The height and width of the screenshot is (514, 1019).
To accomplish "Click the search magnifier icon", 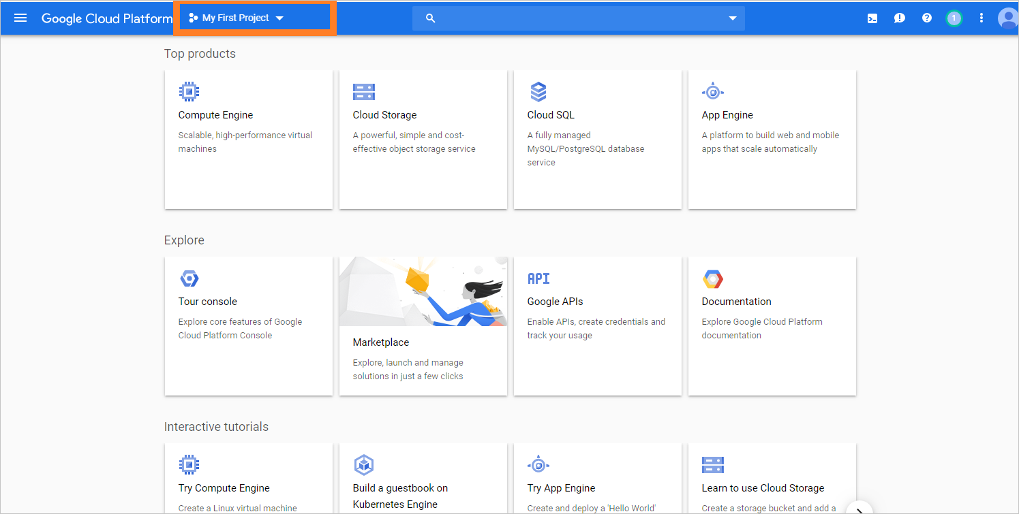I will (430, 18).
